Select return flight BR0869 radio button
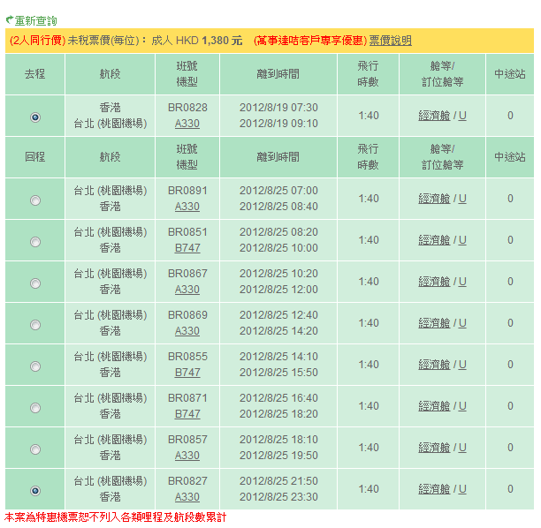Screen dimensions: 541x528 coord(35,325)
